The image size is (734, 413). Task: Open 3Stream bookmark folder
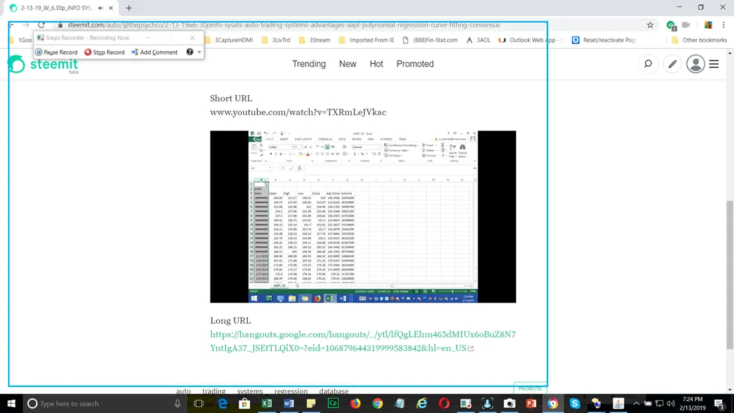click(x=314, y=40)
